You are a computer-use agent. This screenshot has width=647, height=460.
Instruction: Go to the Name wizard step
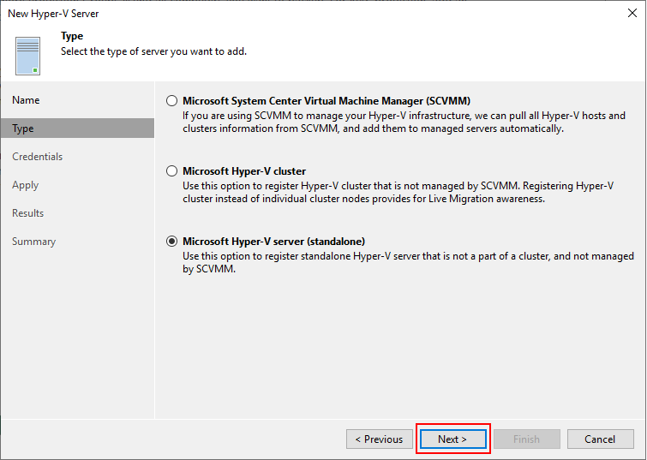26,100
